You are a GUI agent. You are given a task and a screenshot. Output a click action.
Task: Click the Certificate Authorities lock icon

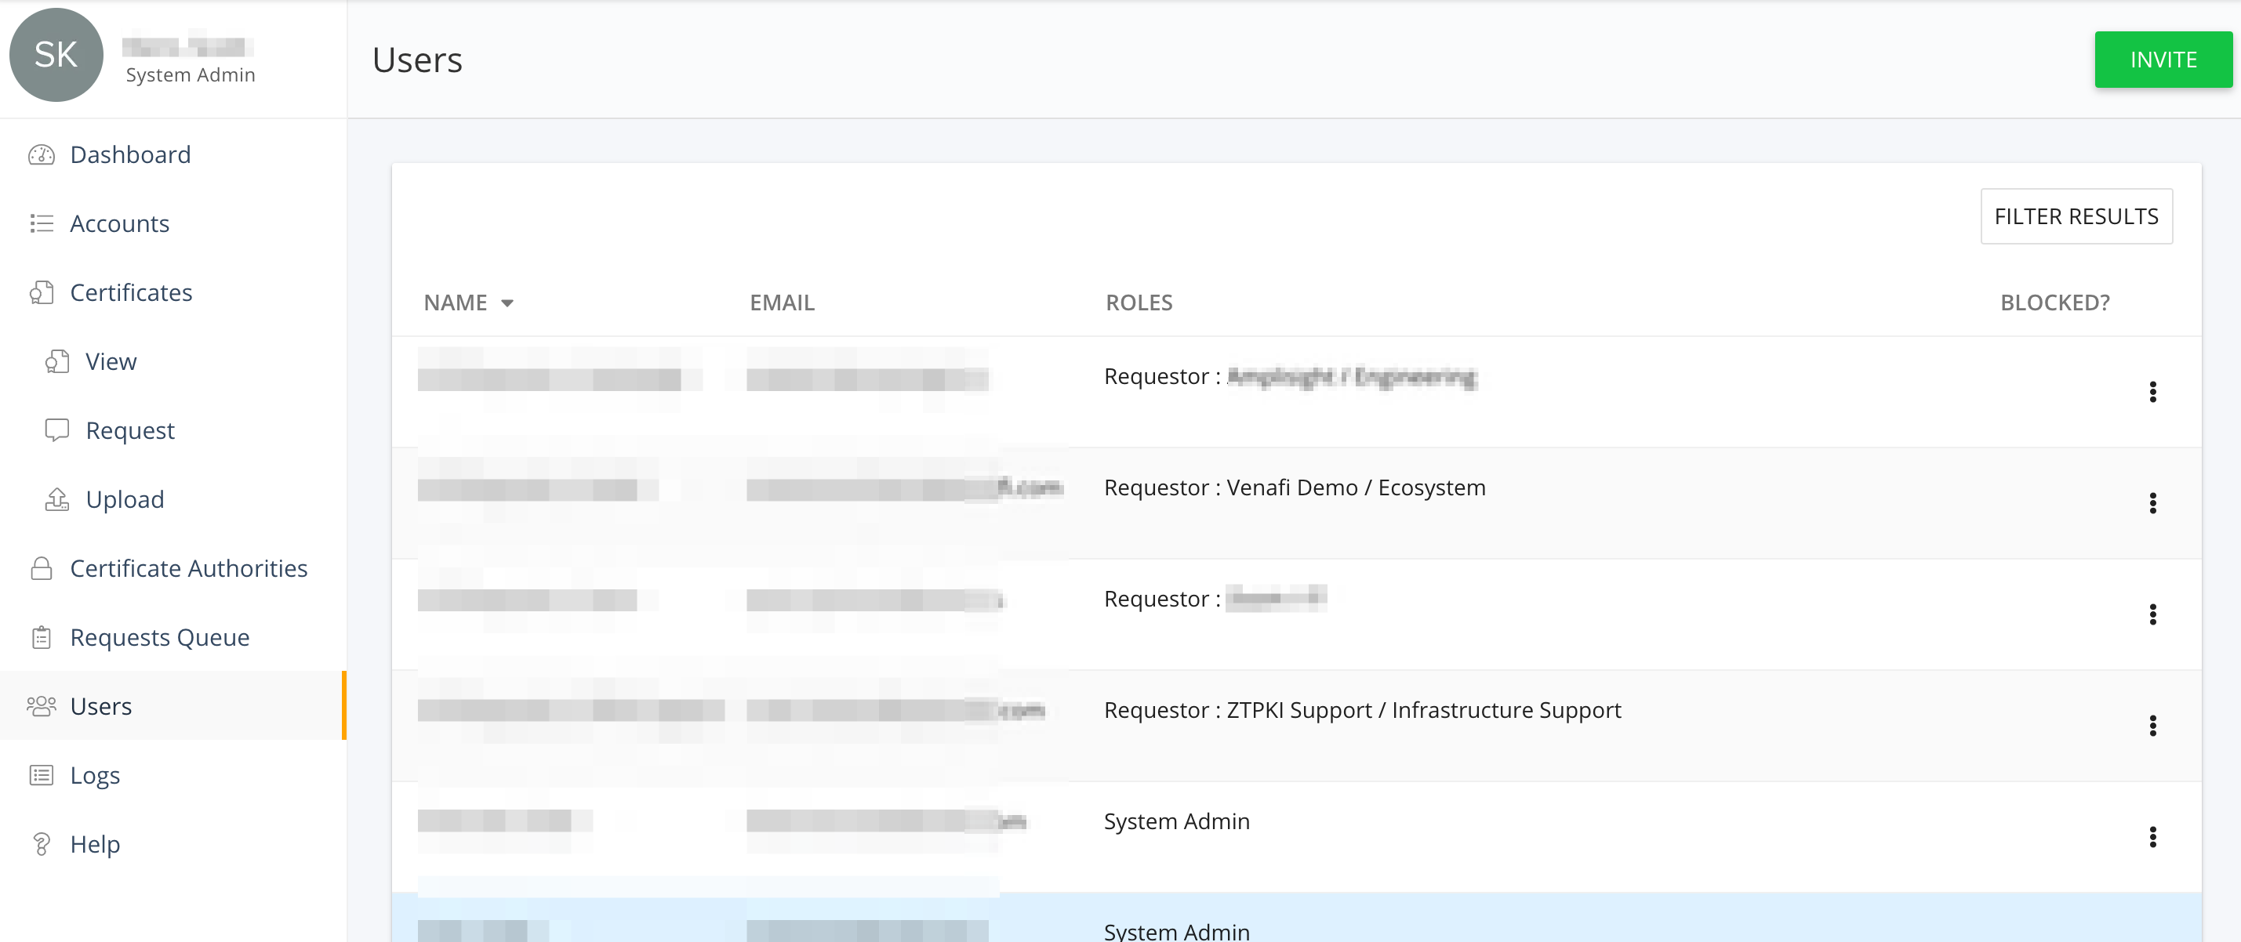tap(41, 568)
